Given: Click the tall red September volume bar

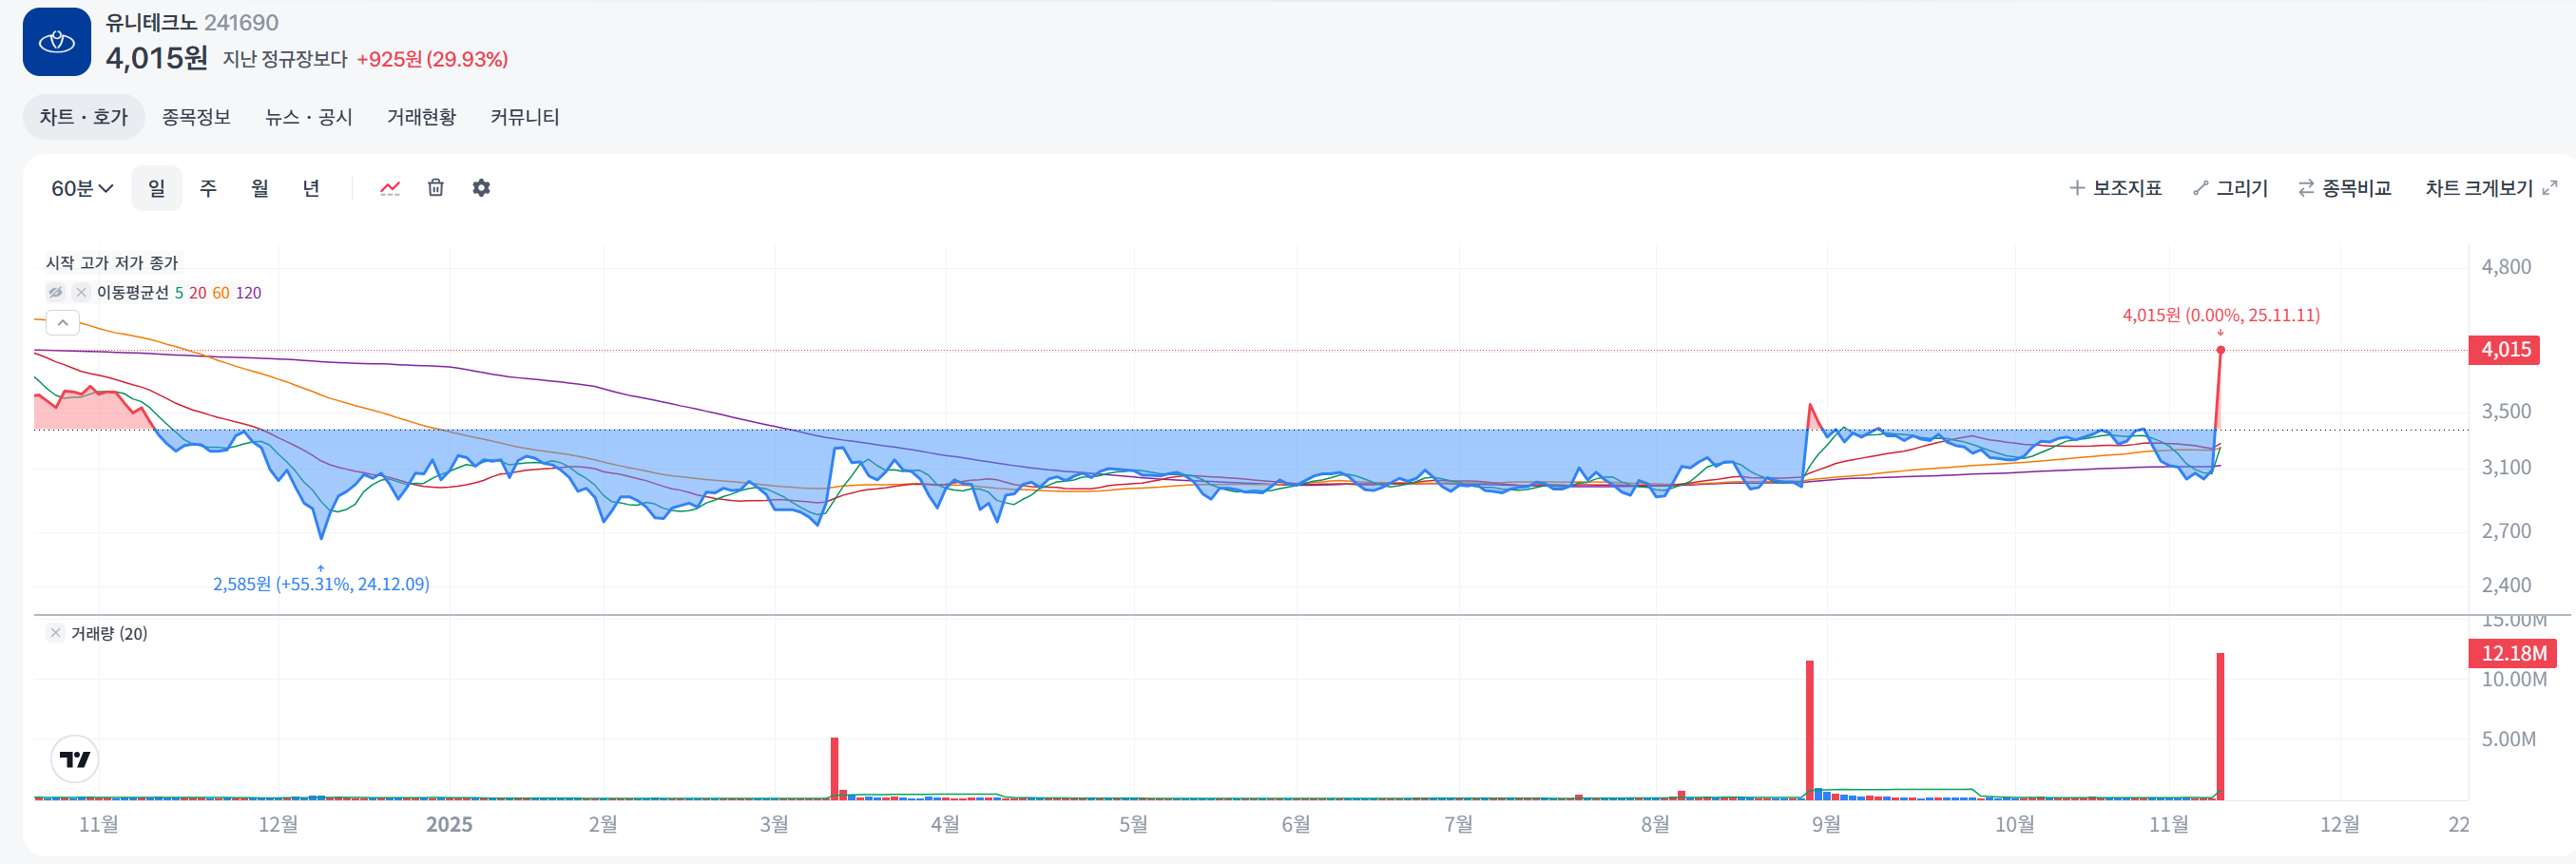Looking at the screenshot, I should click(x=1810, y=729).
